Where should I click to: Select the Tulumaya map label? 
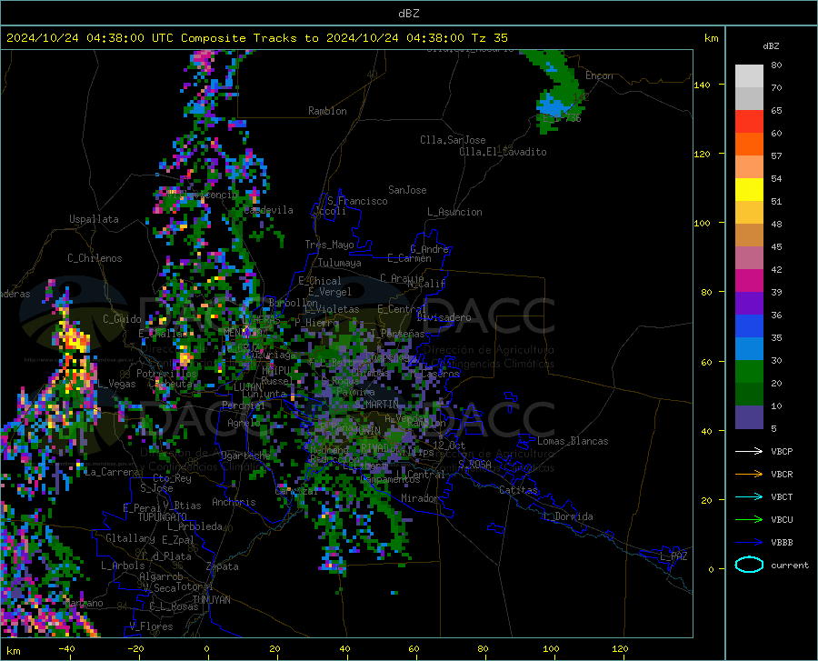pyautogui.click(x=340, y=263)
